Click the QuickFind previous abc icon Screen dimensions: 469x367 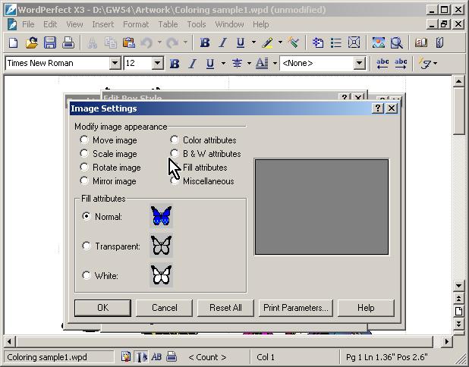pos(382,64)
